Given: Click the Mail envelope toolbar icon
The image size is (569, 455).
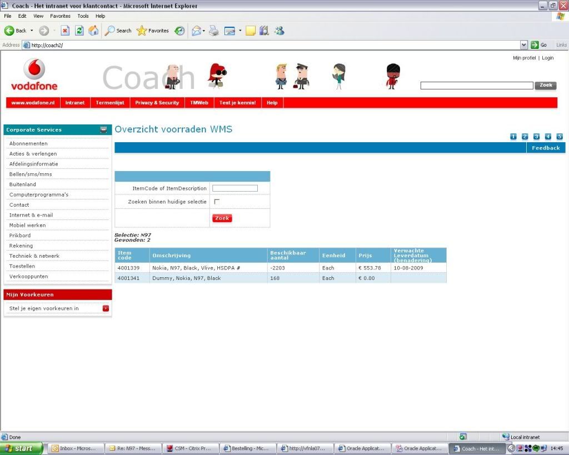Looking at the screenshot, I should point(196,31).
